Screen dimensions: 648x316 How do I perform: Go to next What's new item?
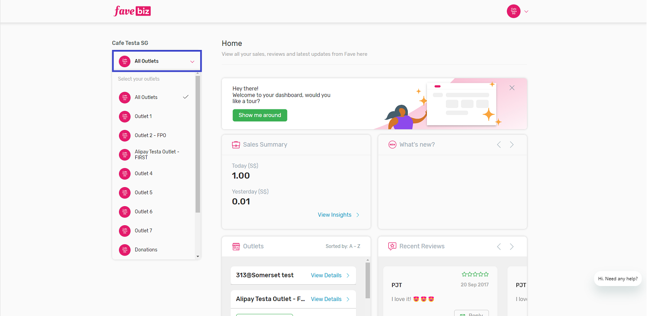512,144
